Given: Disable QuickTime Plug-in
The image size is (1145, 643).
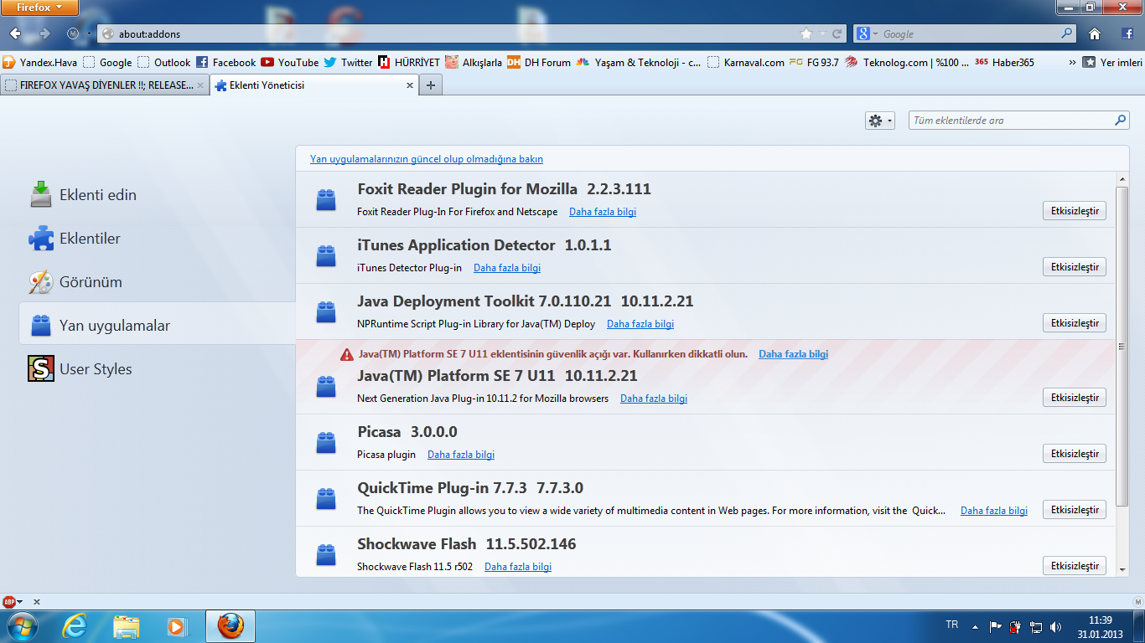Looking at the screenshot, I should pos(1075,510).
